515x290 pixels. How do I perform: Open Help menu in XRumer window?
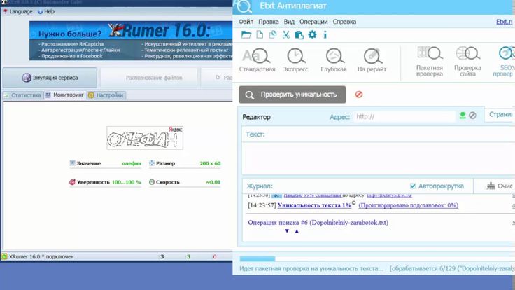[46, 11]
